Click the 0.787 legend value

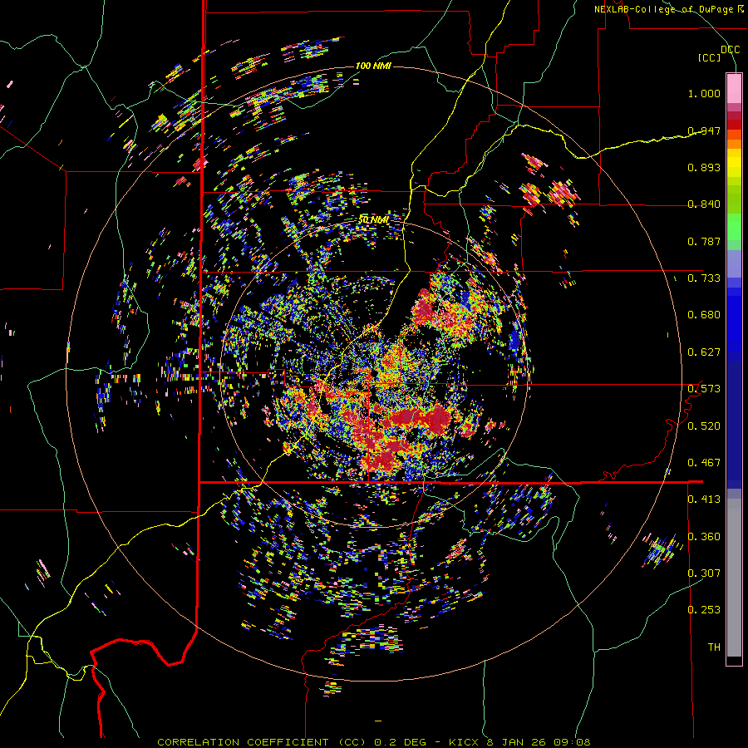pyautogui.click(x=704, y=241)
